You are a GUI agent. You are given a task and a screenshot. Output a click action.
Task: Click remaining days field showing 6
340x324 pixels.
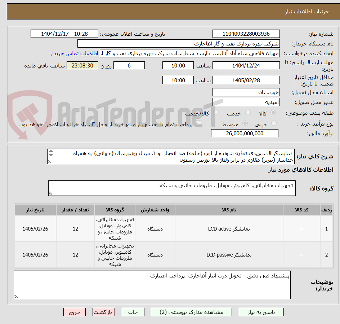[x=129, y=65]
